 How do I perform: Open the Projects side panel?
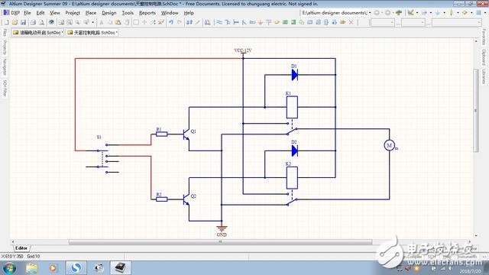[x=5, y=47]
